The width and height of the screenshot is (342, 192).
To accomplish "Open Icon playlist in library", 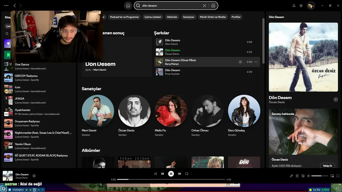I will point(39,89).
